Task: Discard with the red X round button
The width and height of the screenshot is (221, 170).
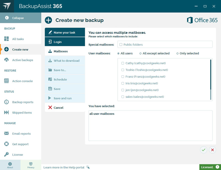Action: (212, 150)
